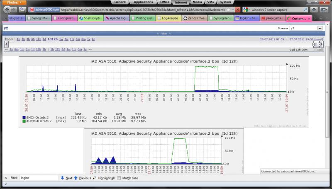Toggle the Match case checkbox
The width and height of the screenshot is (332, 189).
tap(119, 178)
